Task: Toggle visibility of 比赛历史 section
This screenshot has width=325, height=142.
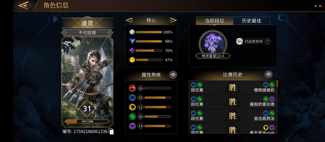Action: (268, 75)
